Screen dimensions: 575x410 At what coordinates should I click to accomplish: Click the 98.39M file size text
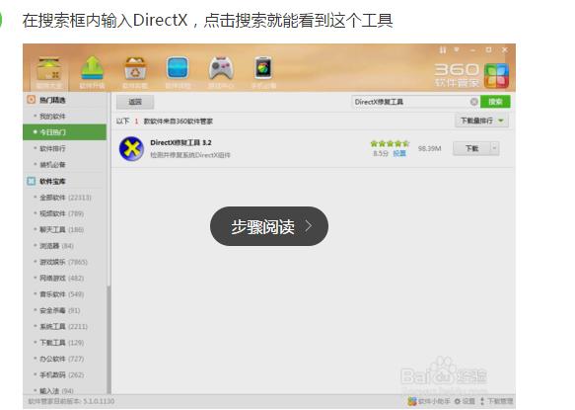429,148
